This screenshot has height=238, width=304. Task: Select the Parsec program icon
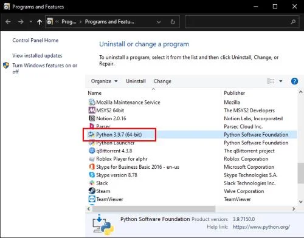pyautogui.click(x=92, y=126)
